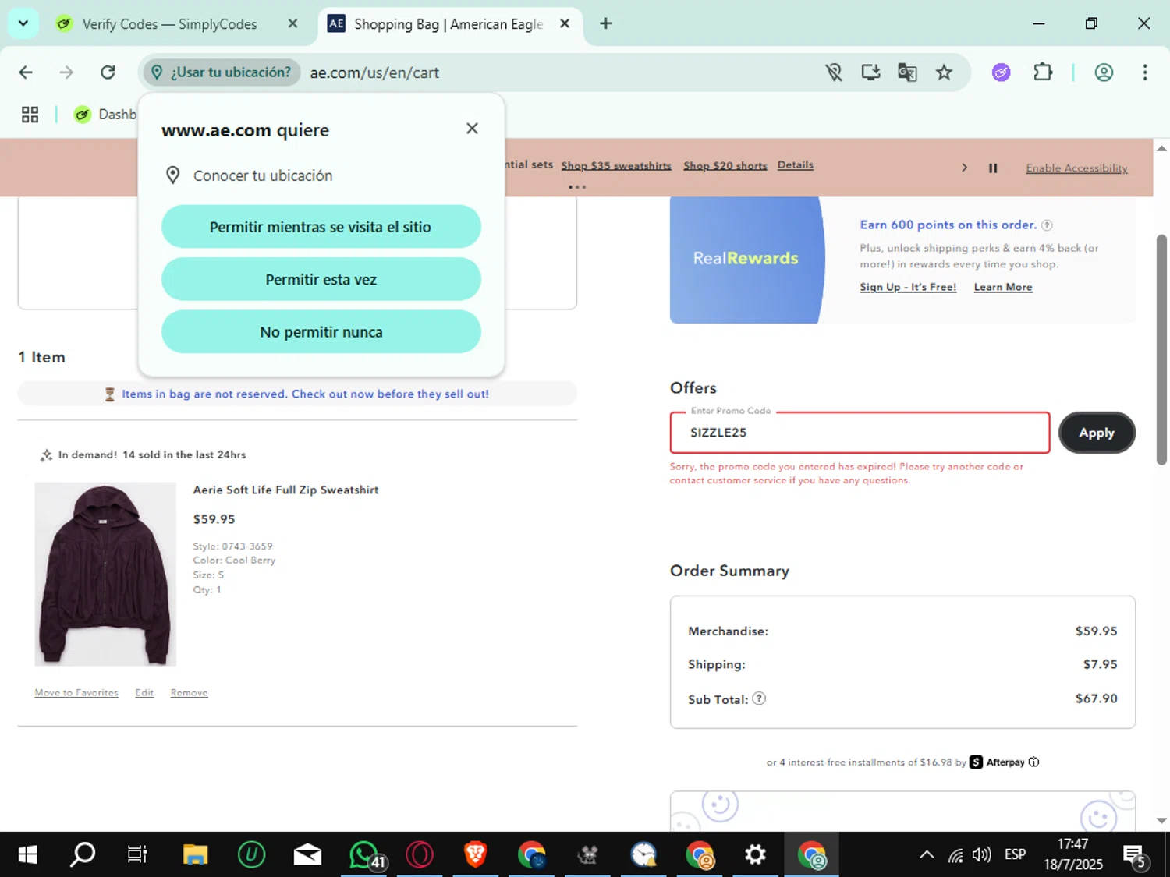This screenshot has width=1170, height=877.
Task: Click the location permission chip in address bar
Action: 222,72
